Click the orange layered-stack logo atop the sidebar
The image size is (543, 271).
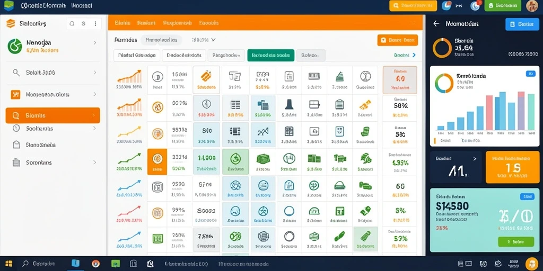click(11, 23)
